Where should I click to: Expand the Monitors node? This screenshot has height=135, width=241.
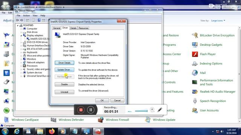pyautogui.click(x=21, y=59)
